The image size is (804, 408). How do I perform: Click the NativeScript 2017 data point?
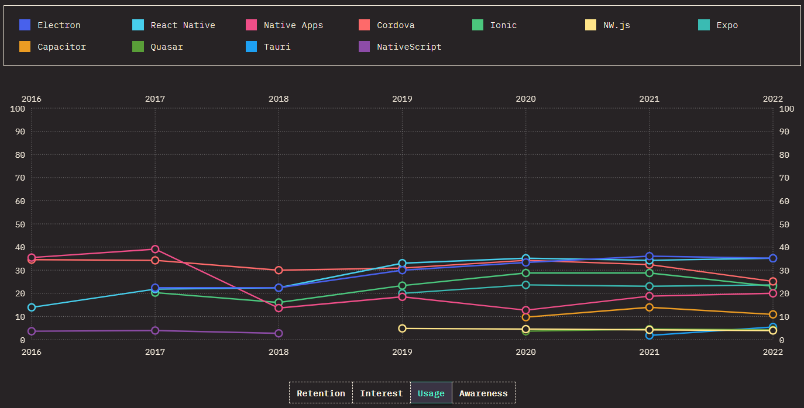pos(155,331)
